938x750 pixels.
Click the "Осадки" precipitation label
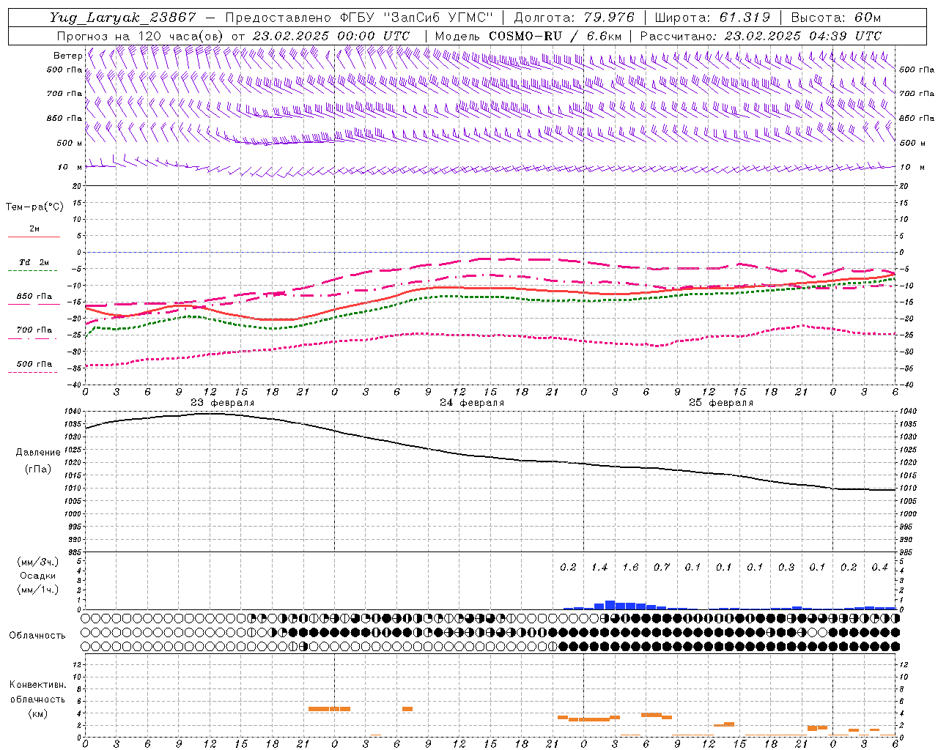[x=37, y=576]
